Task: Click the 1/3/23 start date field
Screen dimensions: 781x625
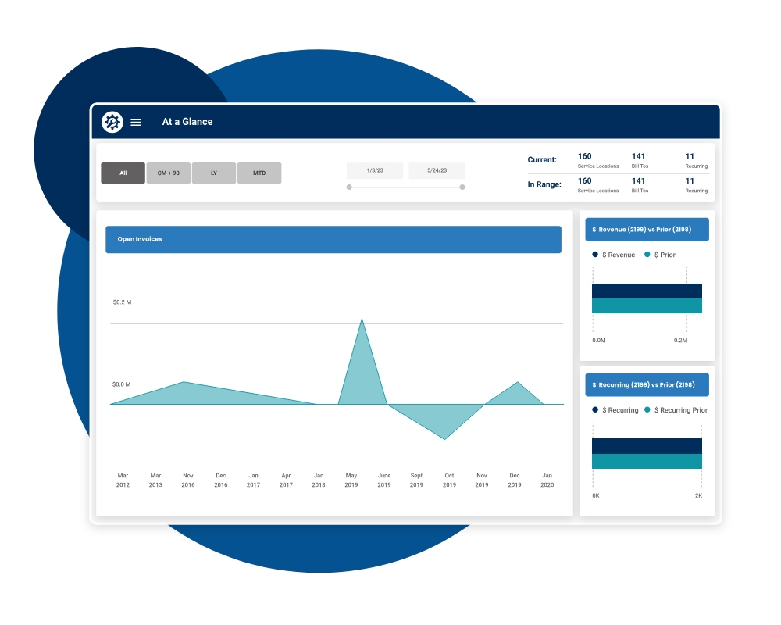Action: [375, 170]
